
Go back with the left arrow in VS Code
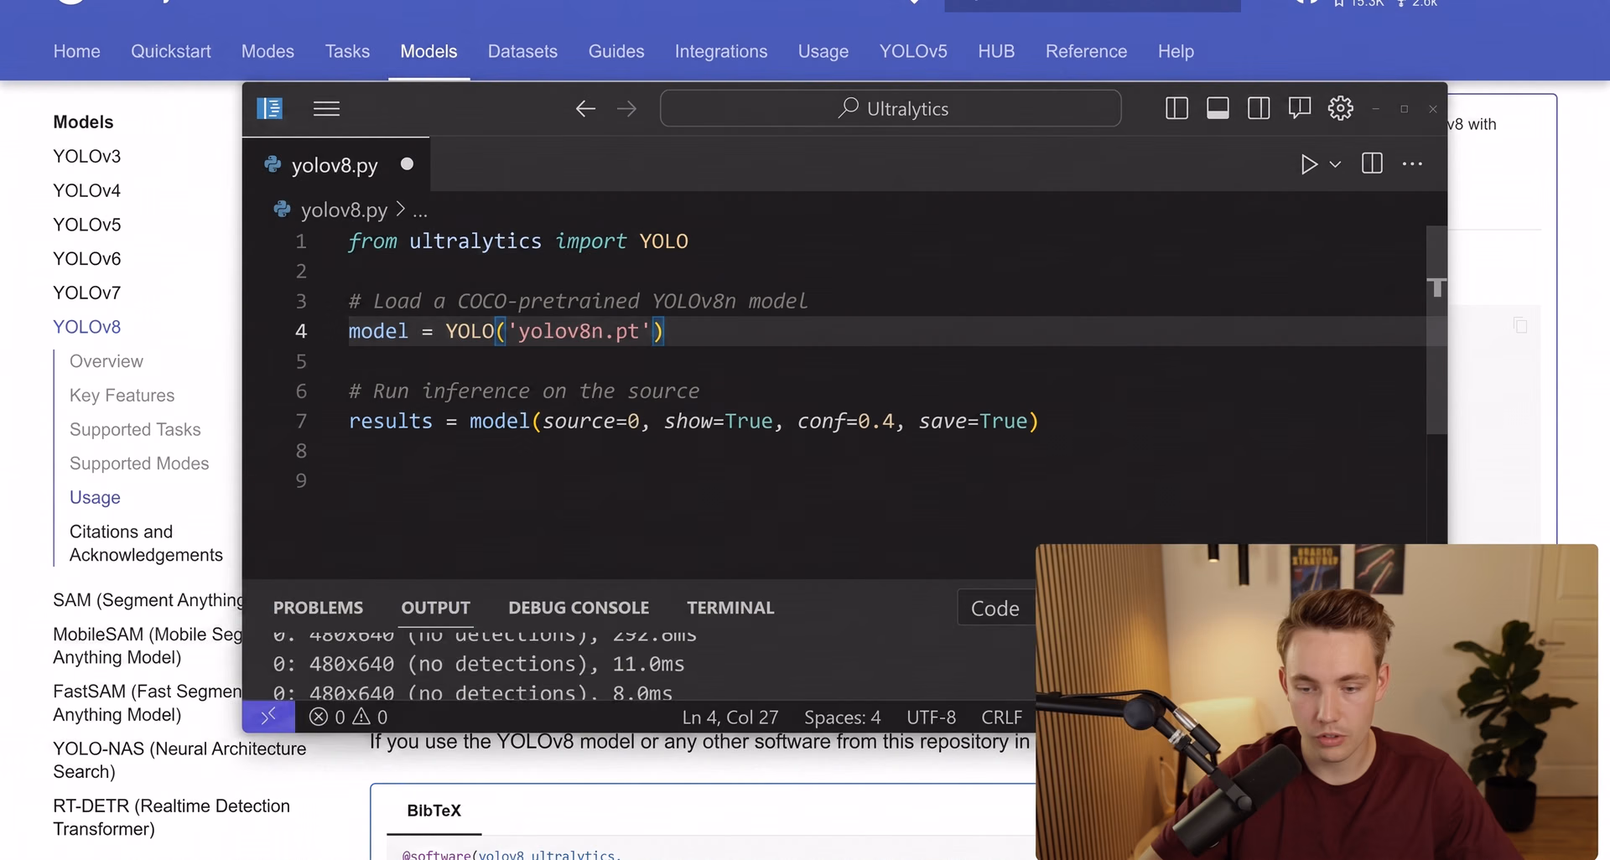585,109
